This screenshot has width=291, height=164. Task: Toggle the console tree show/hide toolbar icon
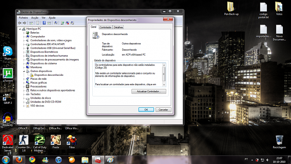(x=31, y=23)
